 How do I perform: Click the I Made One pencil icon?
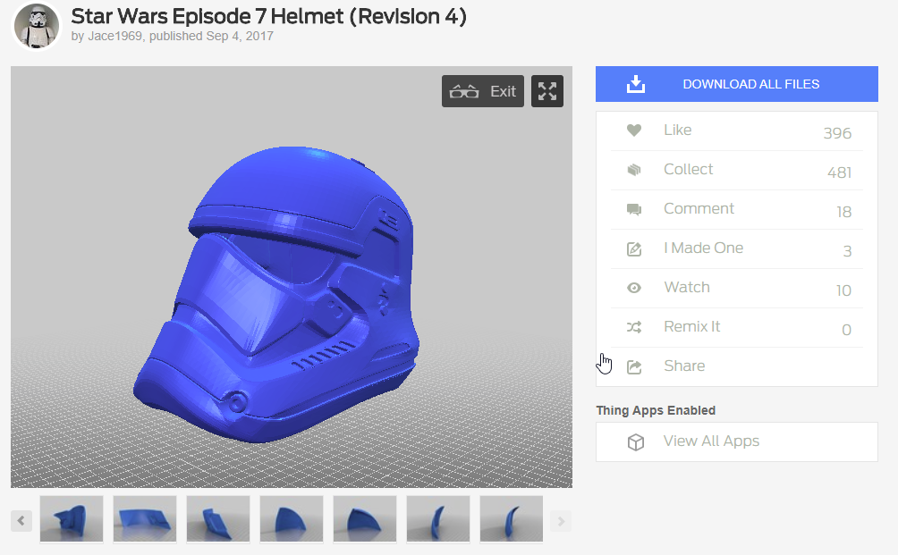pos(634,248)
